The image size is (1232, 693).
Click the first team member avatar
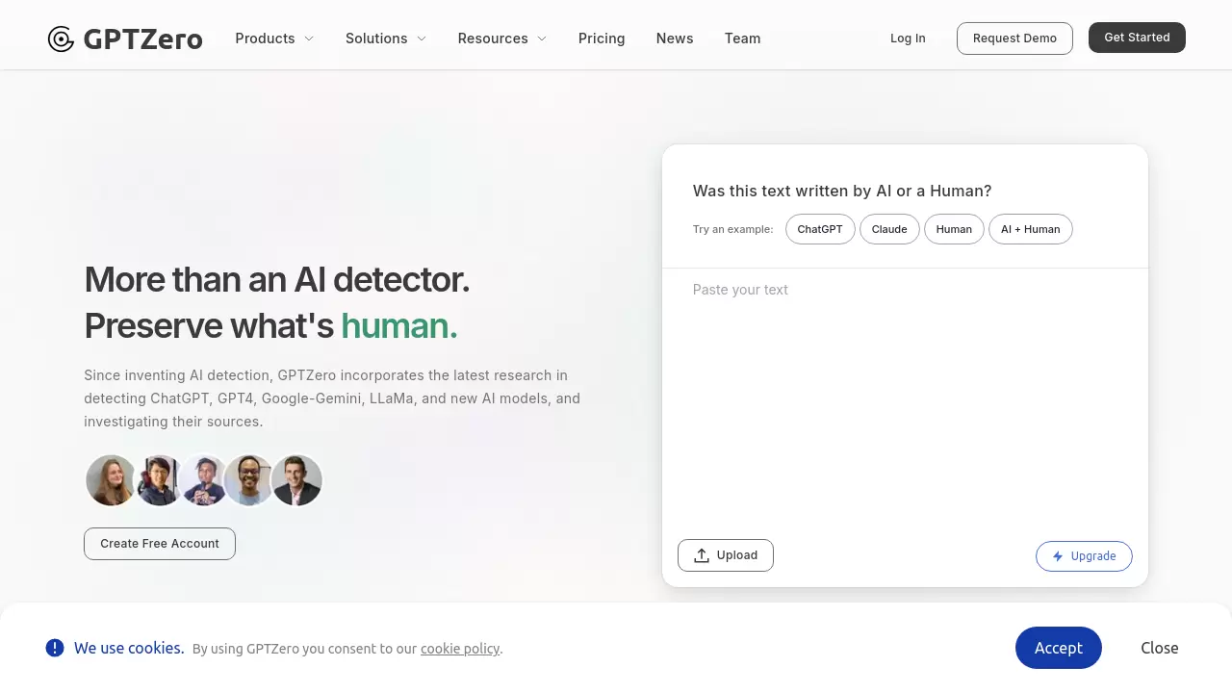[111, 480]
